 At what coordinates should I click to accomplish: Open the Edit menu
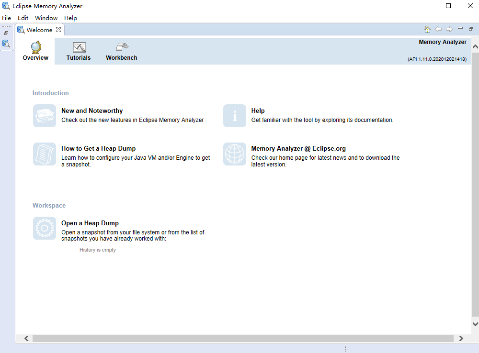click(x=23, y=18)
